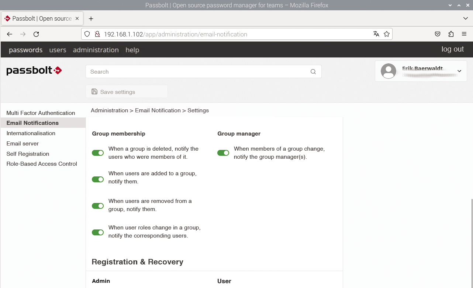Click the page vertical scrollbar
Viewport: 473px width, 288px height.
472,243
